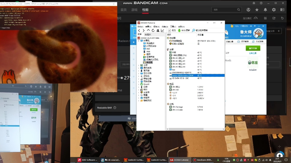The width and height of the screenshot is (291, 163).
Task: Expand the 主板 tree node
Action: tap(139, 65)
